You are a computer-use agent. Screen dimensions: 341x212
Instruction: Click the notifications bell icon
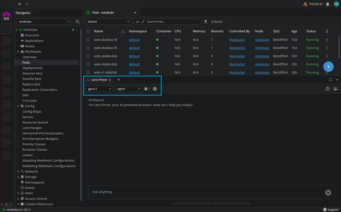[x=328, y=4]
